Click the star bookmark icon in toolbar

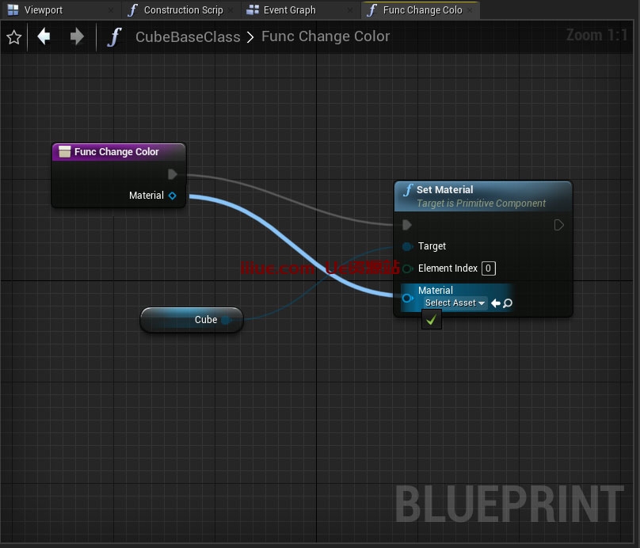(x=13, y=37)
